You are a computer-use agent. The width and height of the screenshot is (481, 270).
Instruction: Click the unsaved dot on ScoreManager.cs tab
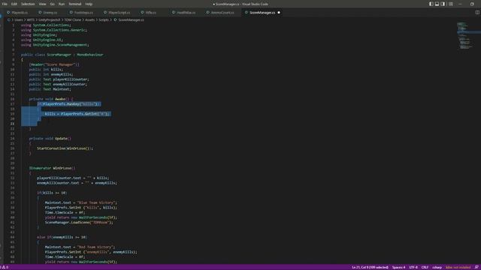[x=279, y=13]
